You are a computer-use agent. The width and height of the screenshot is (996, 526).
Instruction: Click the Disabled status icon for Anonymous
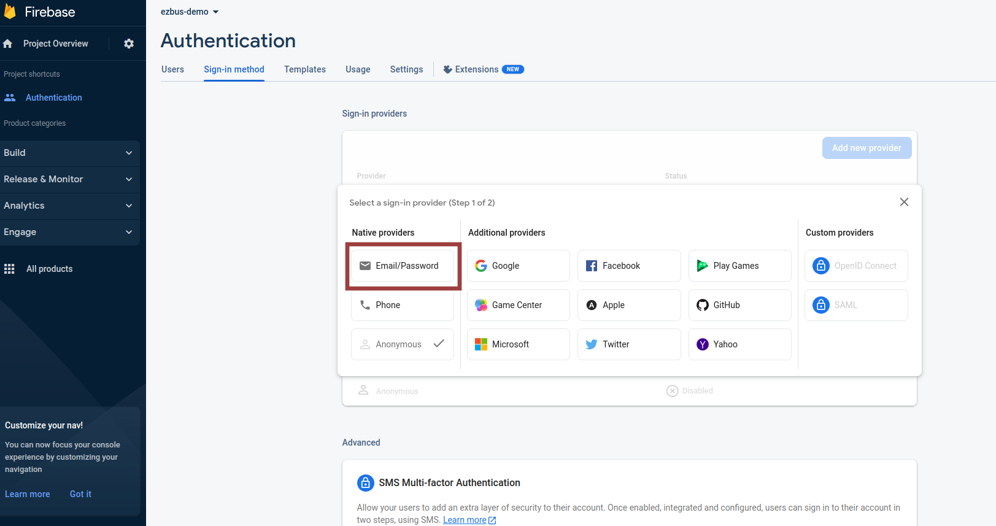[673, 391]
